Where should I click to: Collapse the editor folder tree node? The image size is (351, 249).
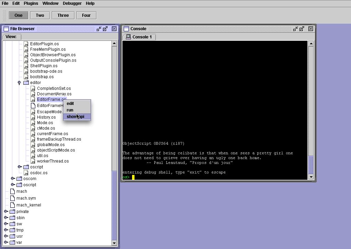click(x=19, y=83)
